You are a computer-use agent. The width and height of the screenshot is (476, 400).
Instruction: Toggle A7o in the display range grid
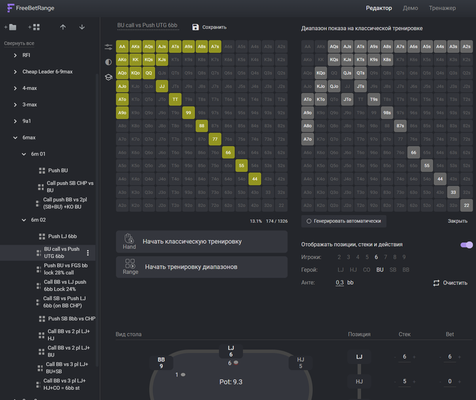307,139
